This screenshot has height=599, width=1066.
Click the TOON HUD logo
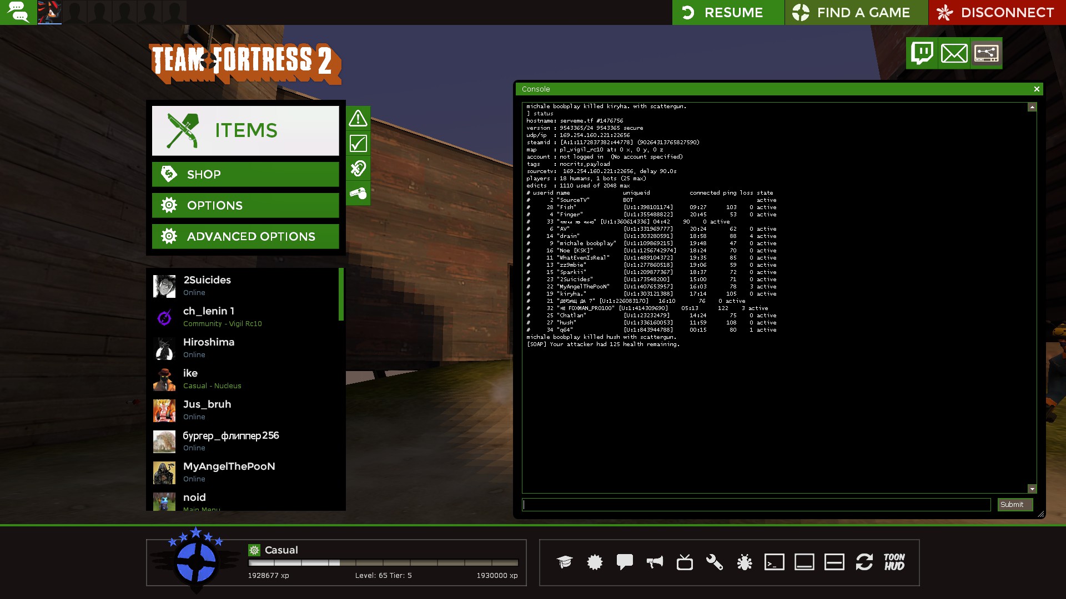pyautogui.click(x=894, y=562)
